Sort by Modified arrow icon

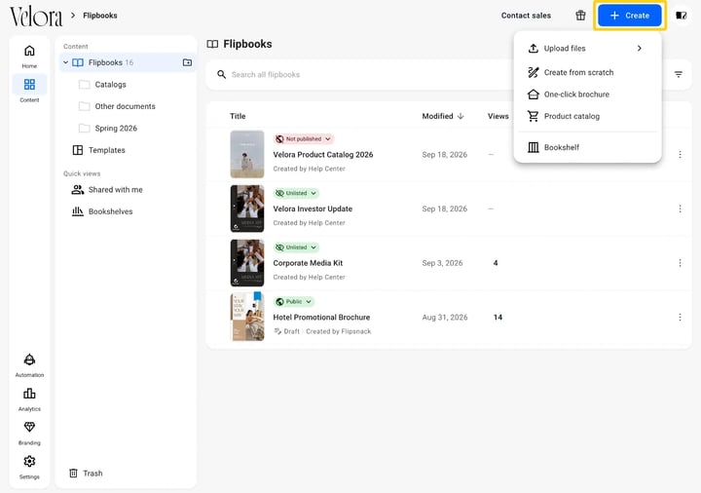461,116
